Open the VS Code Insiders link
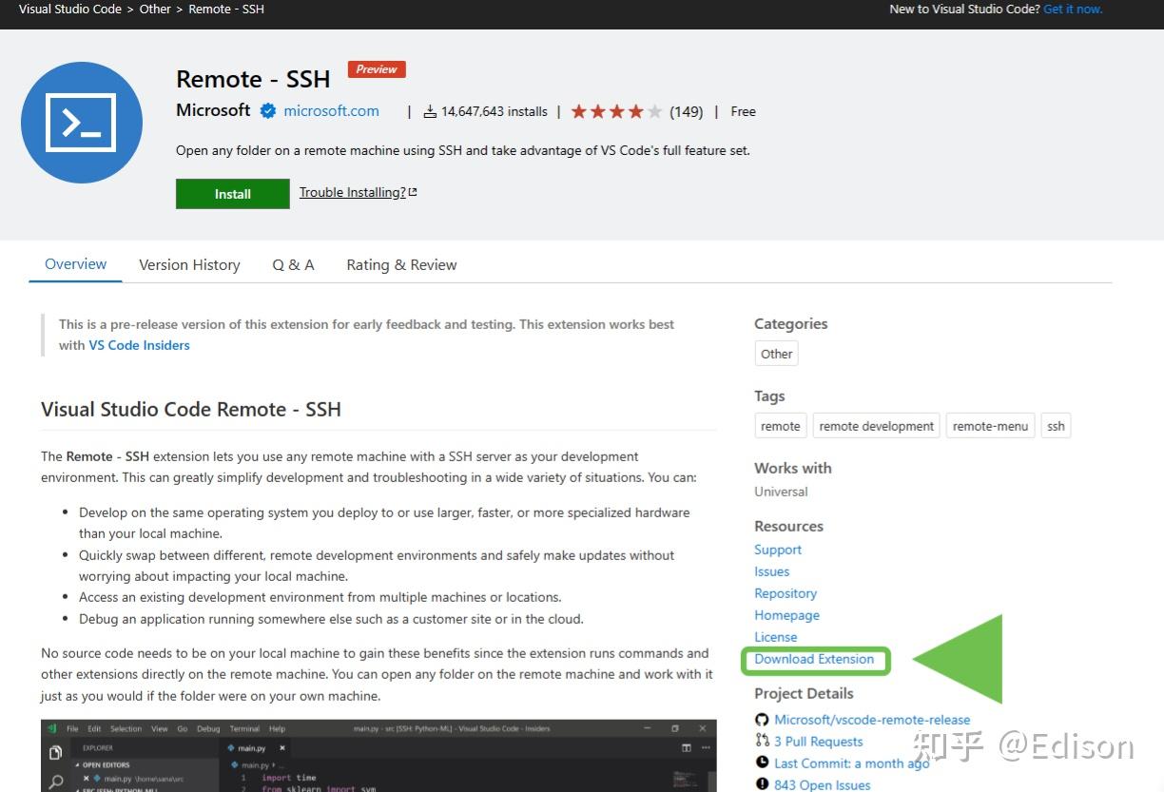Viewport: 1164px width, 792px height. point(139,345)
